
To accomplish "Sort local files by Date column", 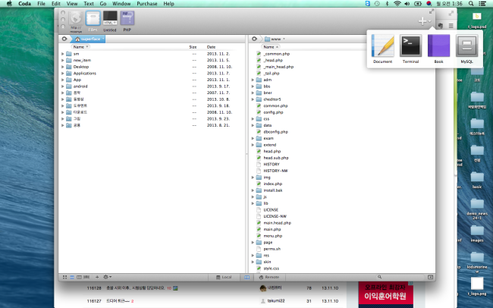I will (x=212, y=47).
